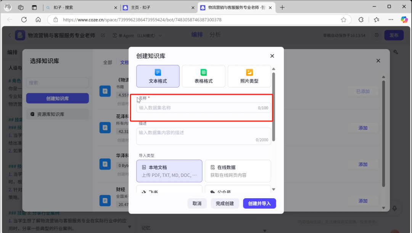Screen dimensions: 412x233
Task: Open the browser more-options menu
Action: pyautogui.click(x=391, y=19)
